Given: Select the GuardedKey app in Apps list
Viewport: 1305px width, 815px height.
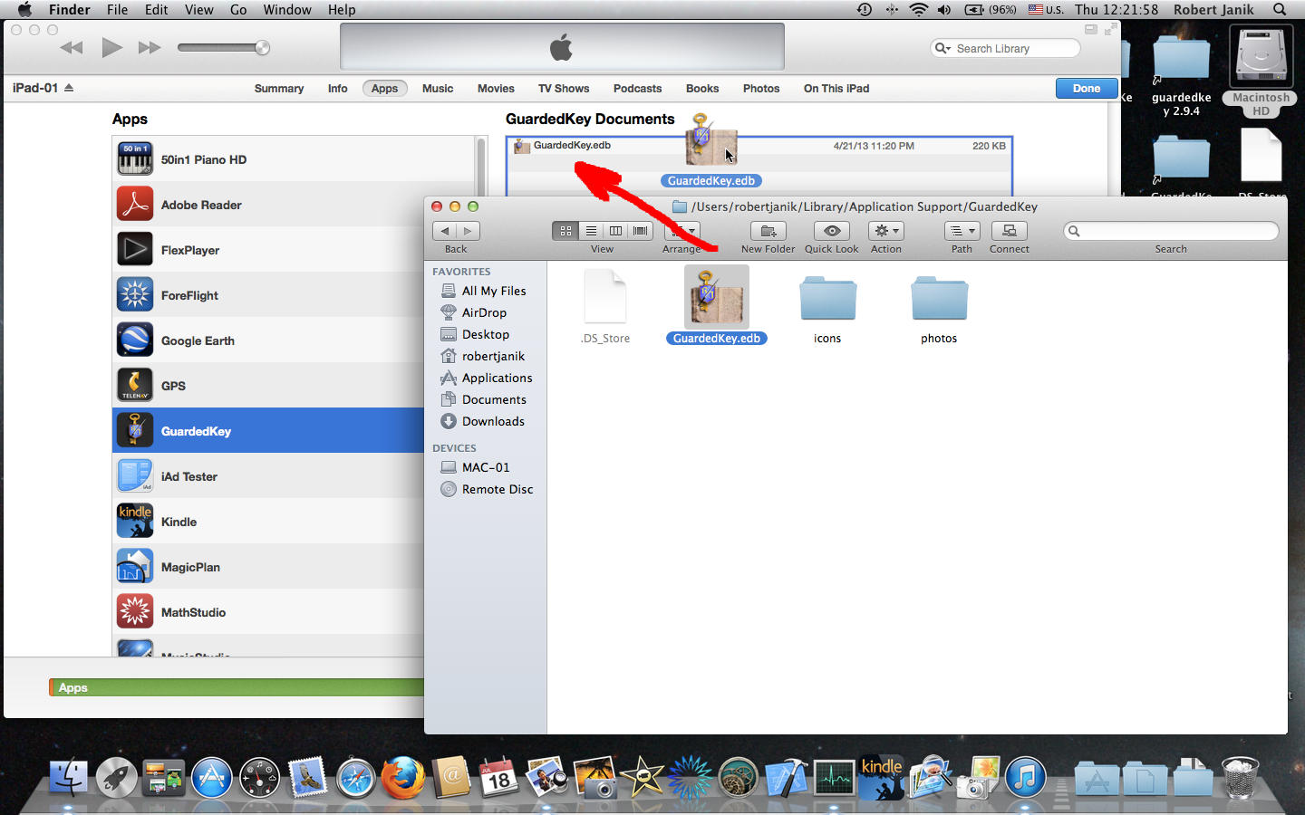Looking at the screenshot, I should point(268,430).
